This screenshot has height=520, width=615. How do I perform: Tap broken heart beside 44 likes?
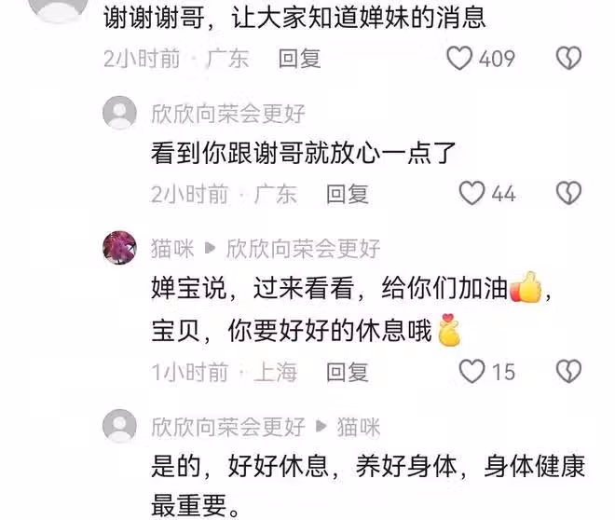coord(568,193)
